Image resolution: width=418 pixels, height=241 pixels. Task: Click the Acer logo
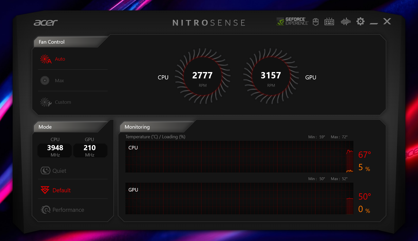(x=46, y=23)
